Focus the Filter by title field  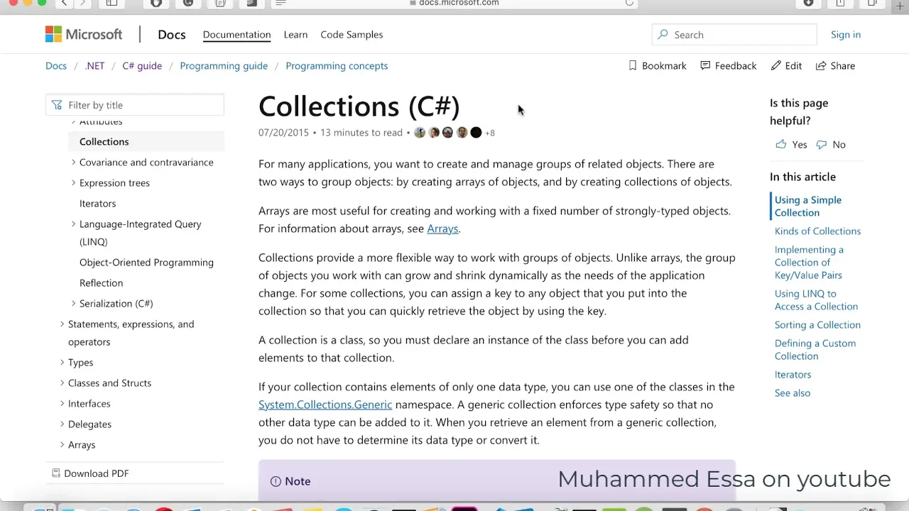135,105
